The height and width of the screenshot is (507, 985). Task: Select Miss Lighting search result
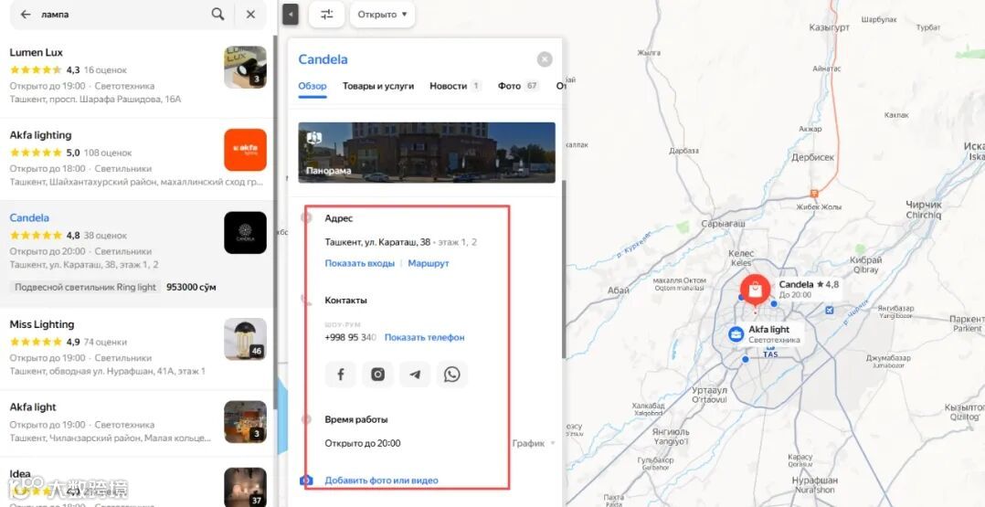tap(136, 349)
